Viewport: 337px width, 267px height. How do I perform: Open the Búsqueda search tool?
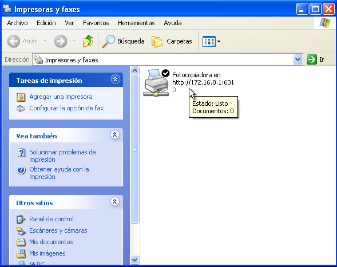point(123,41)
